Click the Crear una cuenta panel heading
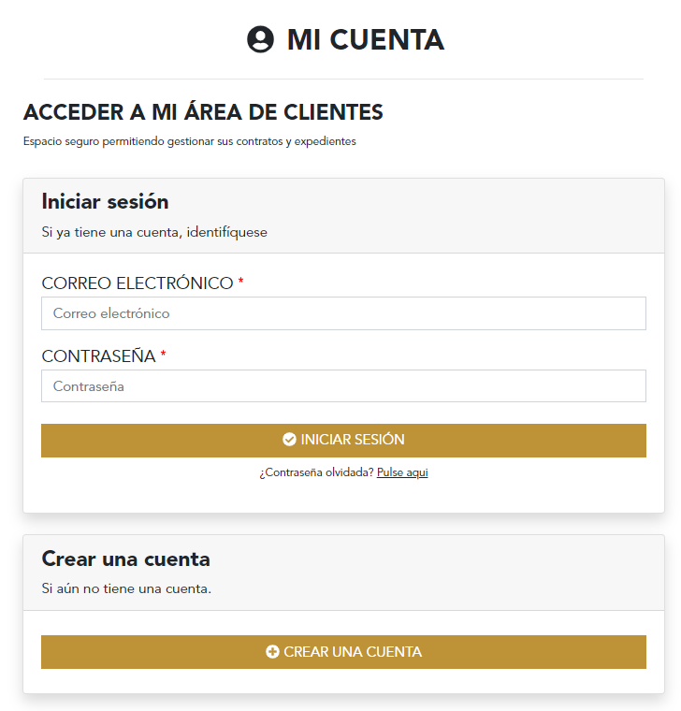681x711 pixels. pyautogui.click(x=125, y=559)
